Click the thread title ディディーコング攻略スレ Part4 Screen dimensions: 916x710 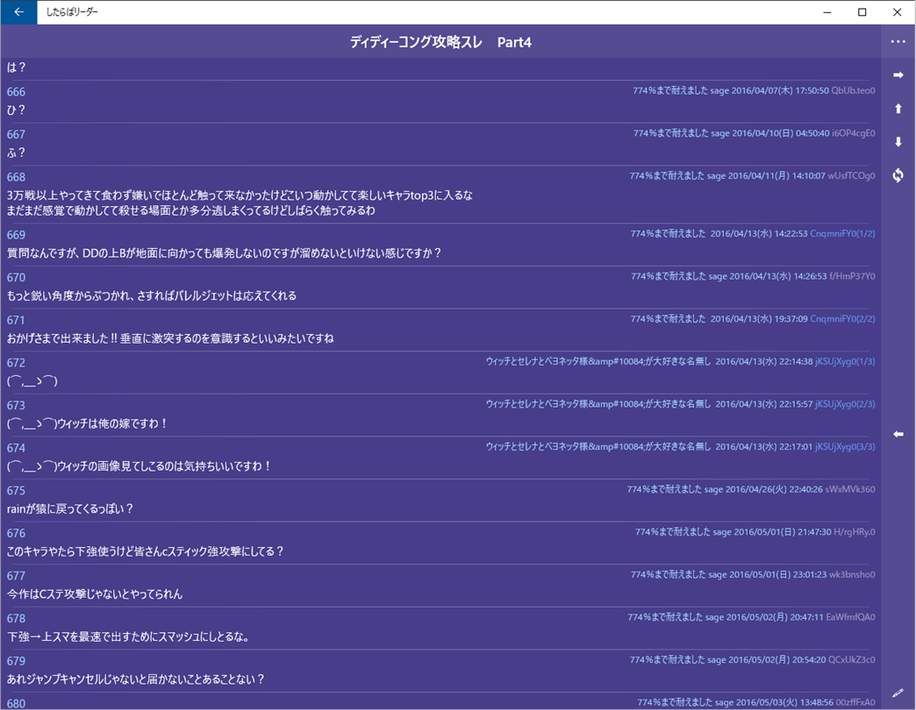(x=440, y=42)
